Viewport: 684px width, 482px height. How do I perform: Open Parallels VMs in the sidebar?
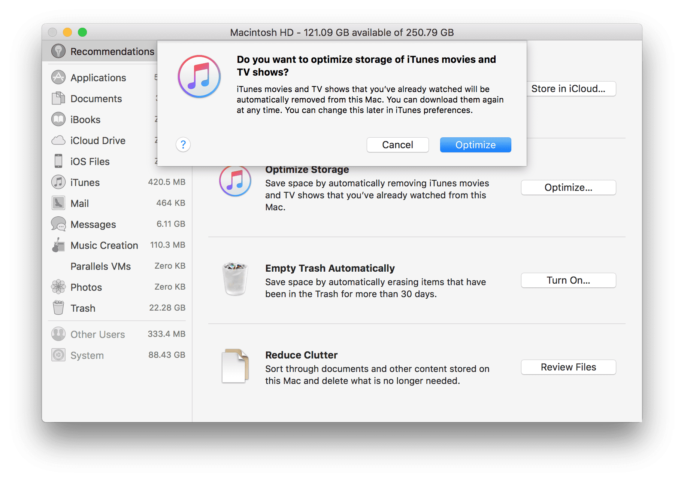[100, 266]
